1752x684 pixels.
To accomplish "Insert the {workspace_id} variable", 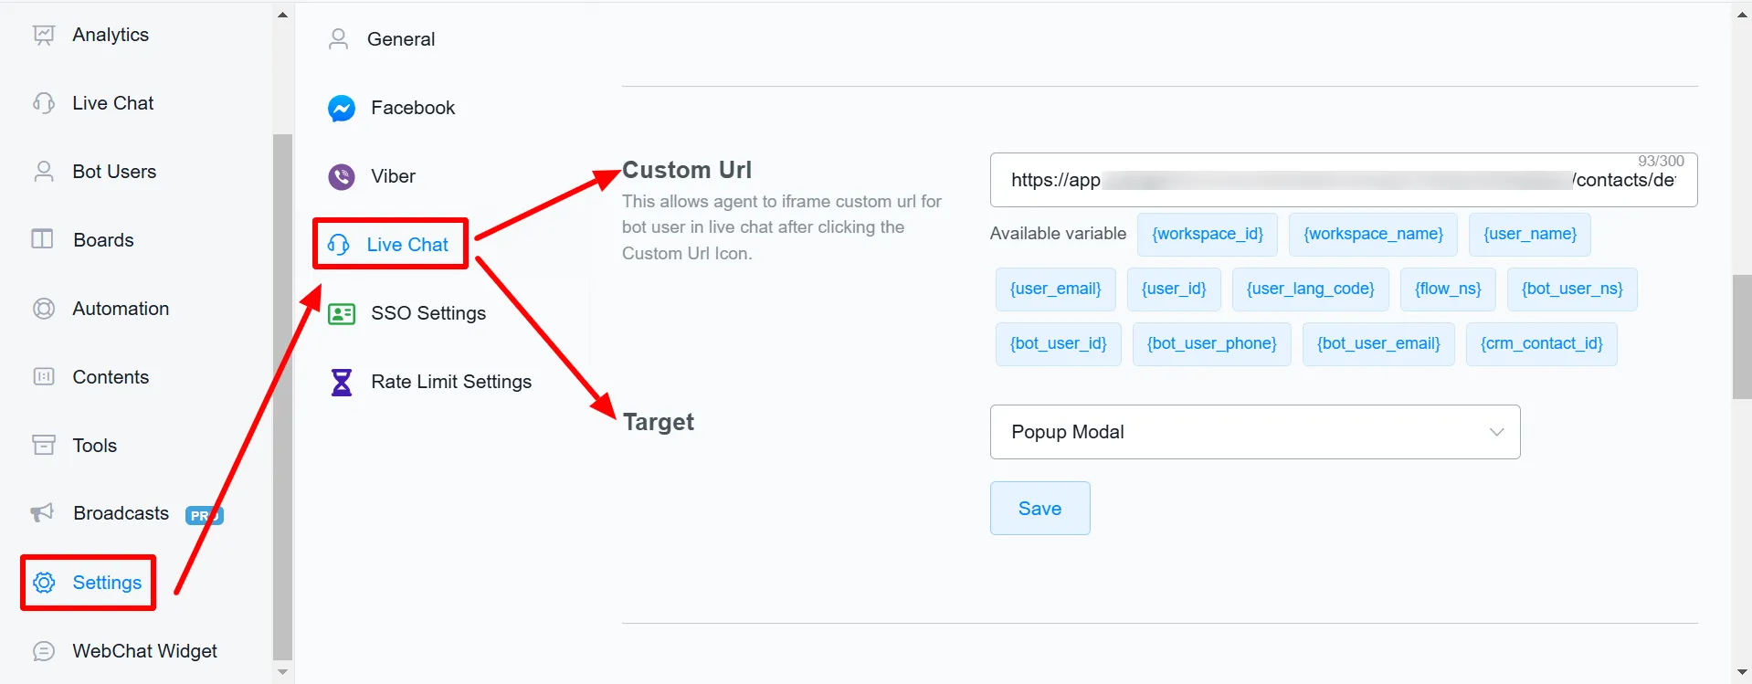I will click(x=1208, y=234).
